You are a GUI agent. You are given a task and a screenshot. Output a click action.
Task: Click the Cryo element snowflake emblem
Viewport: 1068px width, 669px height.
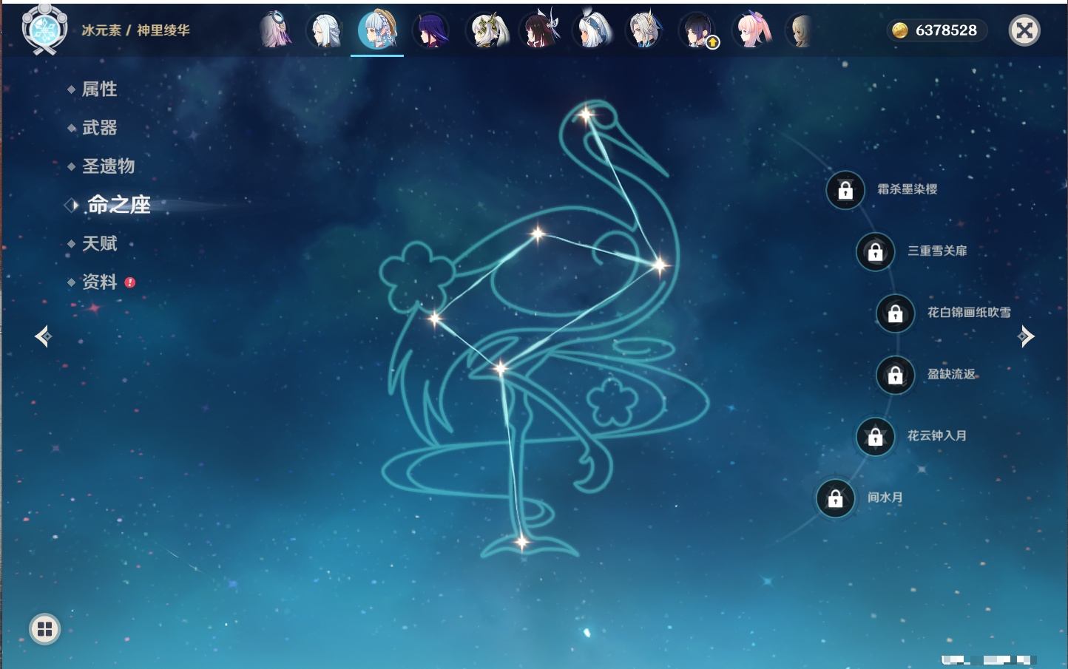click(44, 30)
